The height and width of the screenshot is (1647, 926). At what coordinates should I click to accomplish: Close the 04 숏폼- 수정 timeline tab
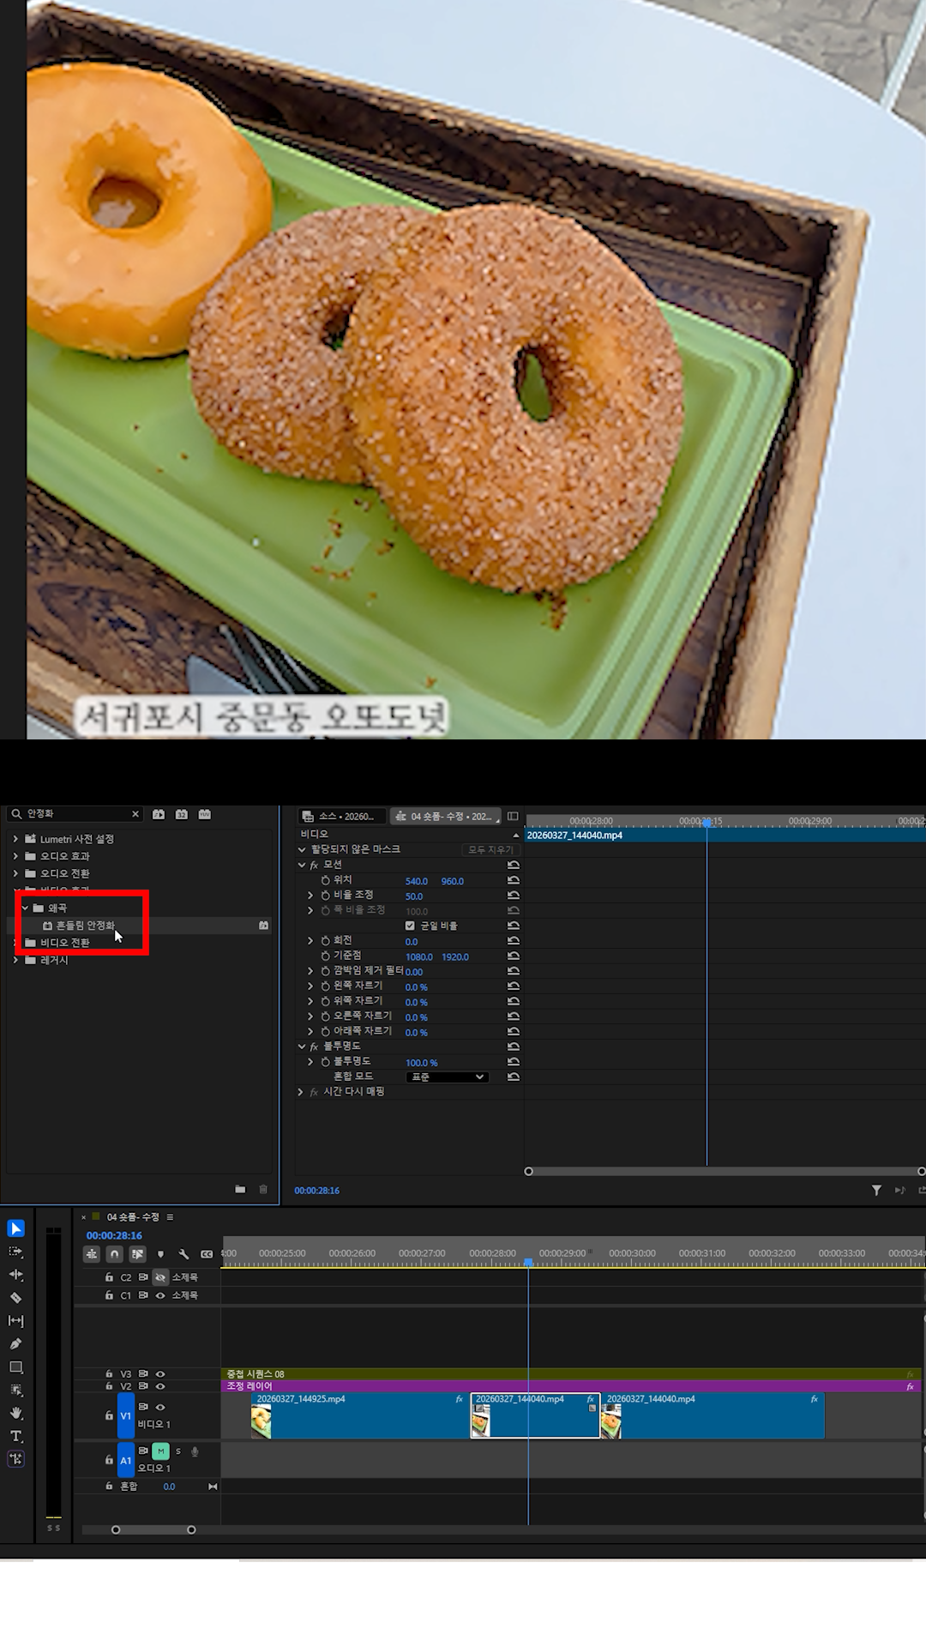(x=83, y=1217)
